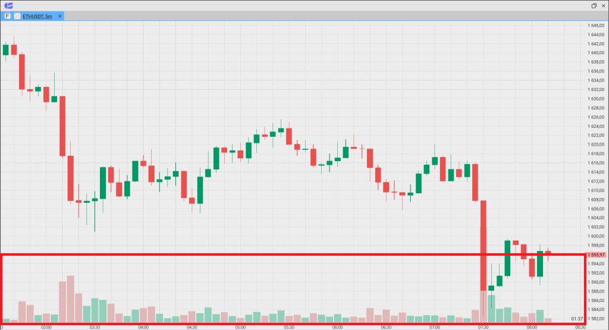Restore the window using the overlapping-squares icon
This screenshot has width=609, height=330.
pos(594,5)
